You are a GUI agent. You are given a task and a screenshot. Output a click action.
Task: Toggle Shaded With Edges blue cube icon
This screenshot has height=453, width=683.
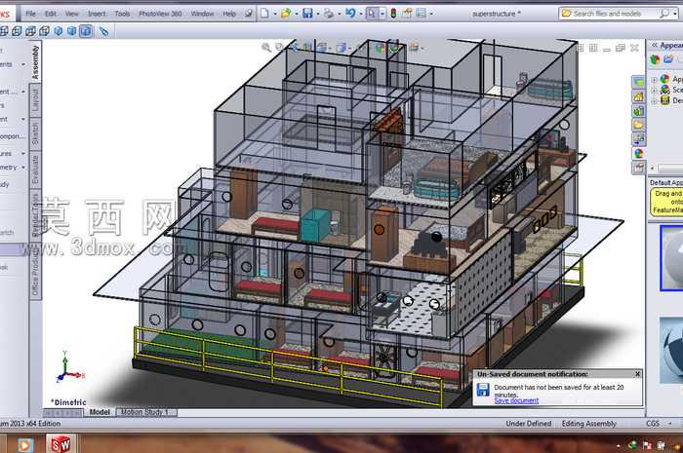(72, 31)
